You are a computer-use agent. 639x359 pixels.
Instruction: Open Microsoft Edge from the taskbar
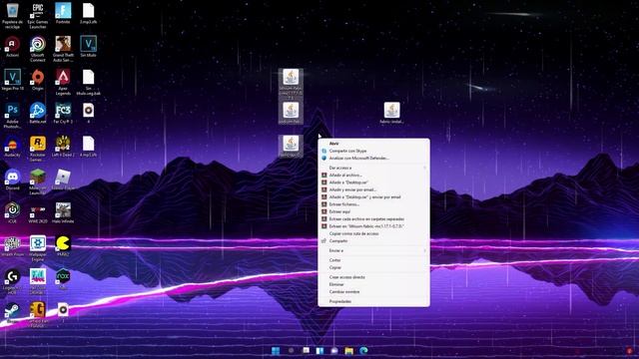363,350
